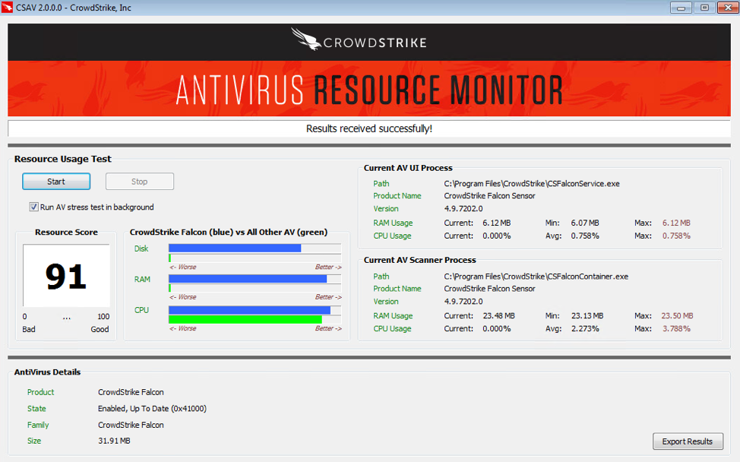740x462 pixels.
Task: Click the Current AV Scanner Process heading
Action: [420, 260]
